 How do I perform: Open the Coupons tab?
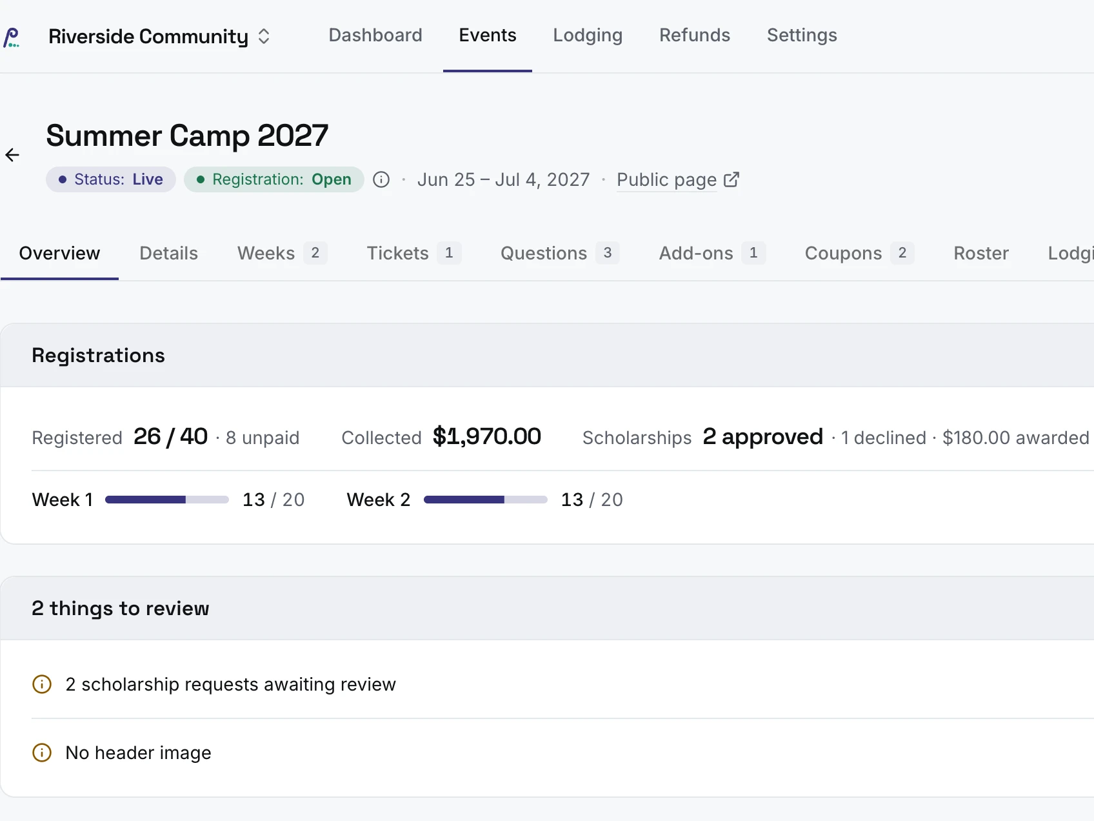coord(859,253)
